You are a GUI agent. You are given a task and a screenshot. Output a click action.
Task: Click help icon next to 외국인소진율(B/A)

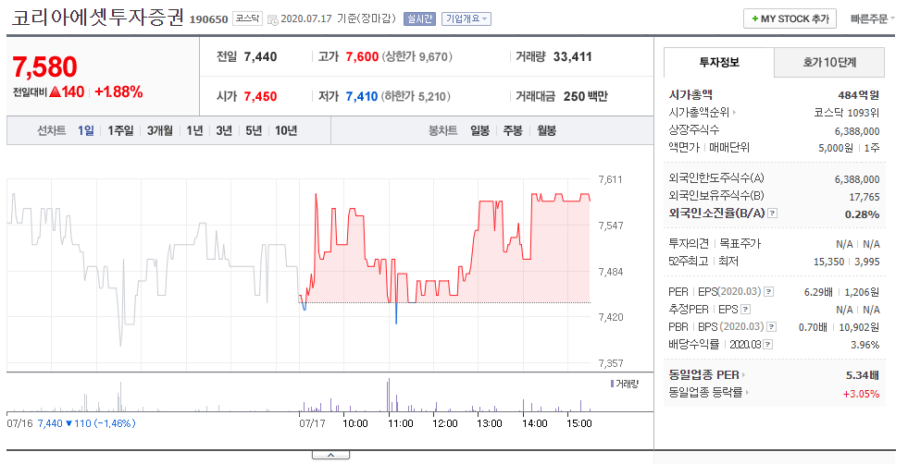(772, 214)
